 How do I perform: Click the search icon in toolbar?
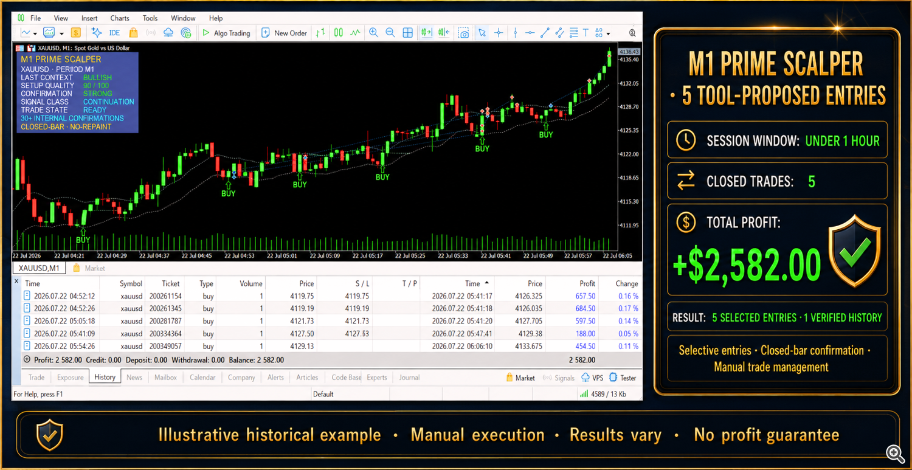tap(633, 33)
